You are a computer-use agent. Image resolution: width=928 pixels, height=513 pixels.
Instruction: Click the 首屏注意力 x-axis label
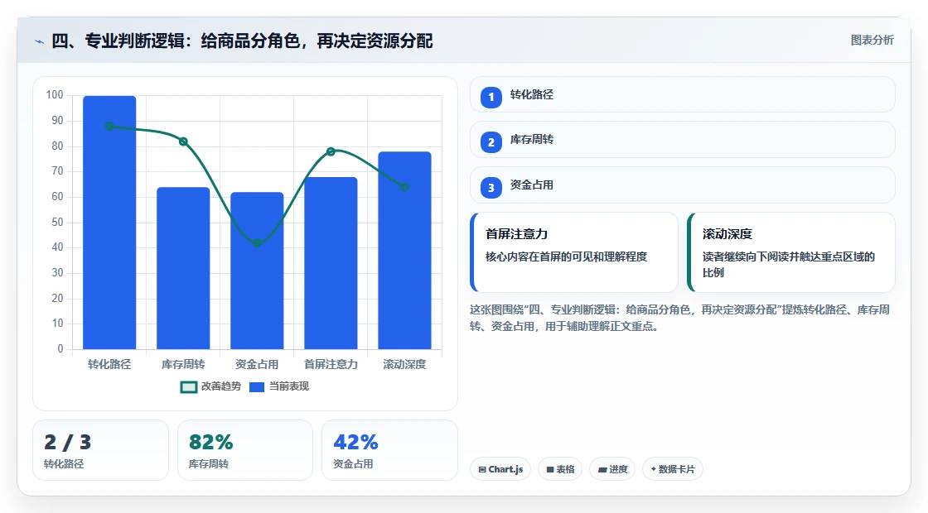coord(331,365)
